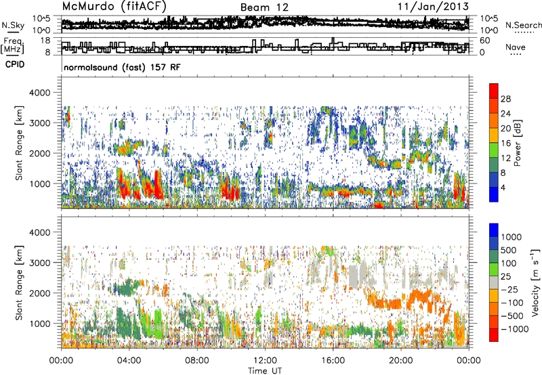Click the 'Beam 12' header text
Viewport: 542px width, 375px height.
[264, 7]
